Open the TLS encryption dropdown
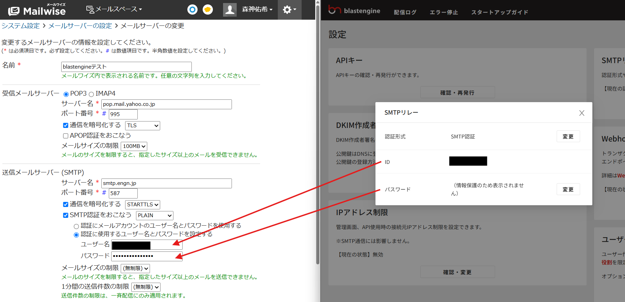Image resolution: width=625 pixels, height=302 pixels. pyautogui.click(x=142, y=126)
